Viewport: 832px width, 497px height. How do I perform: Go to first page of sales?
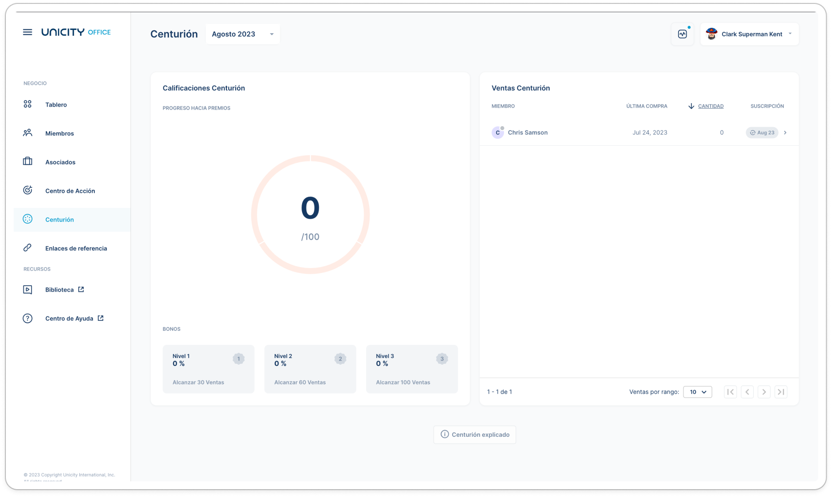(x=730, y=392)
